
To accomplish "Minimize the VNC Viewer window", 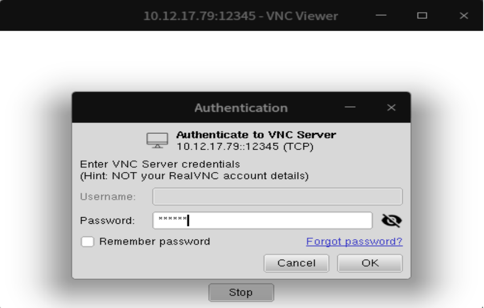I will click(381, 16).
